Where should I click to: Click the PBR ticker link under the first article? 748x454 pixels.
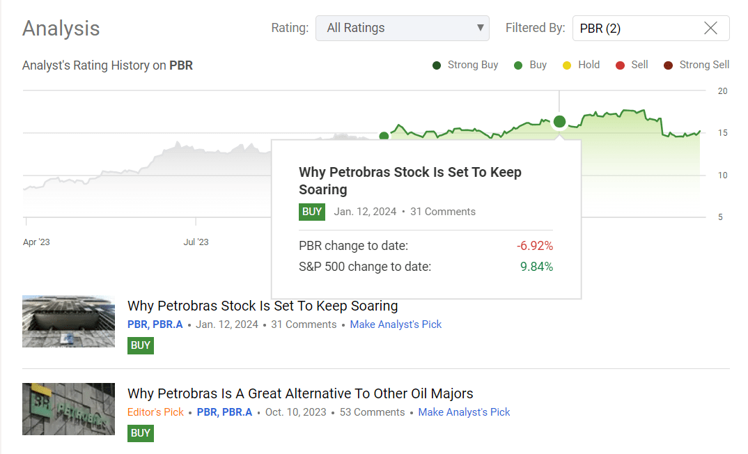coord(135,324)
